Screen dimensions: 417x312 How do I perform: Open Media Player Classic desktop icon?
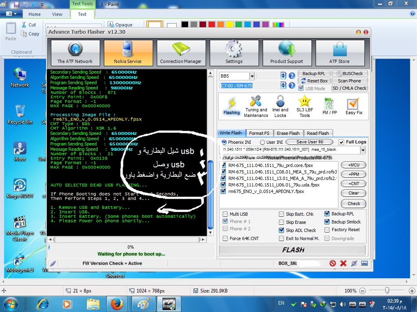click(x=20, y=228)
